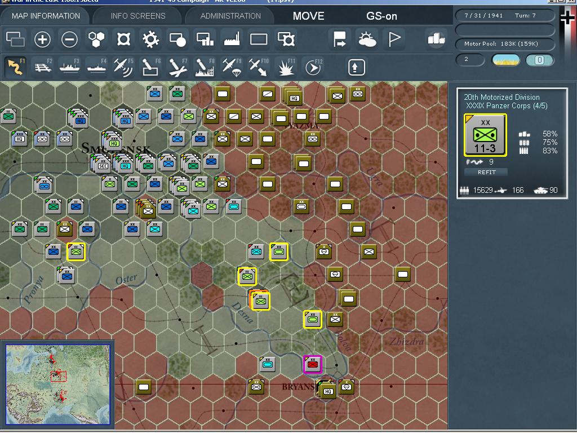The height and width of the screenshot is (433, 577).
Task: Select Bomb Airfield (F7) icon
Action: 177,67
